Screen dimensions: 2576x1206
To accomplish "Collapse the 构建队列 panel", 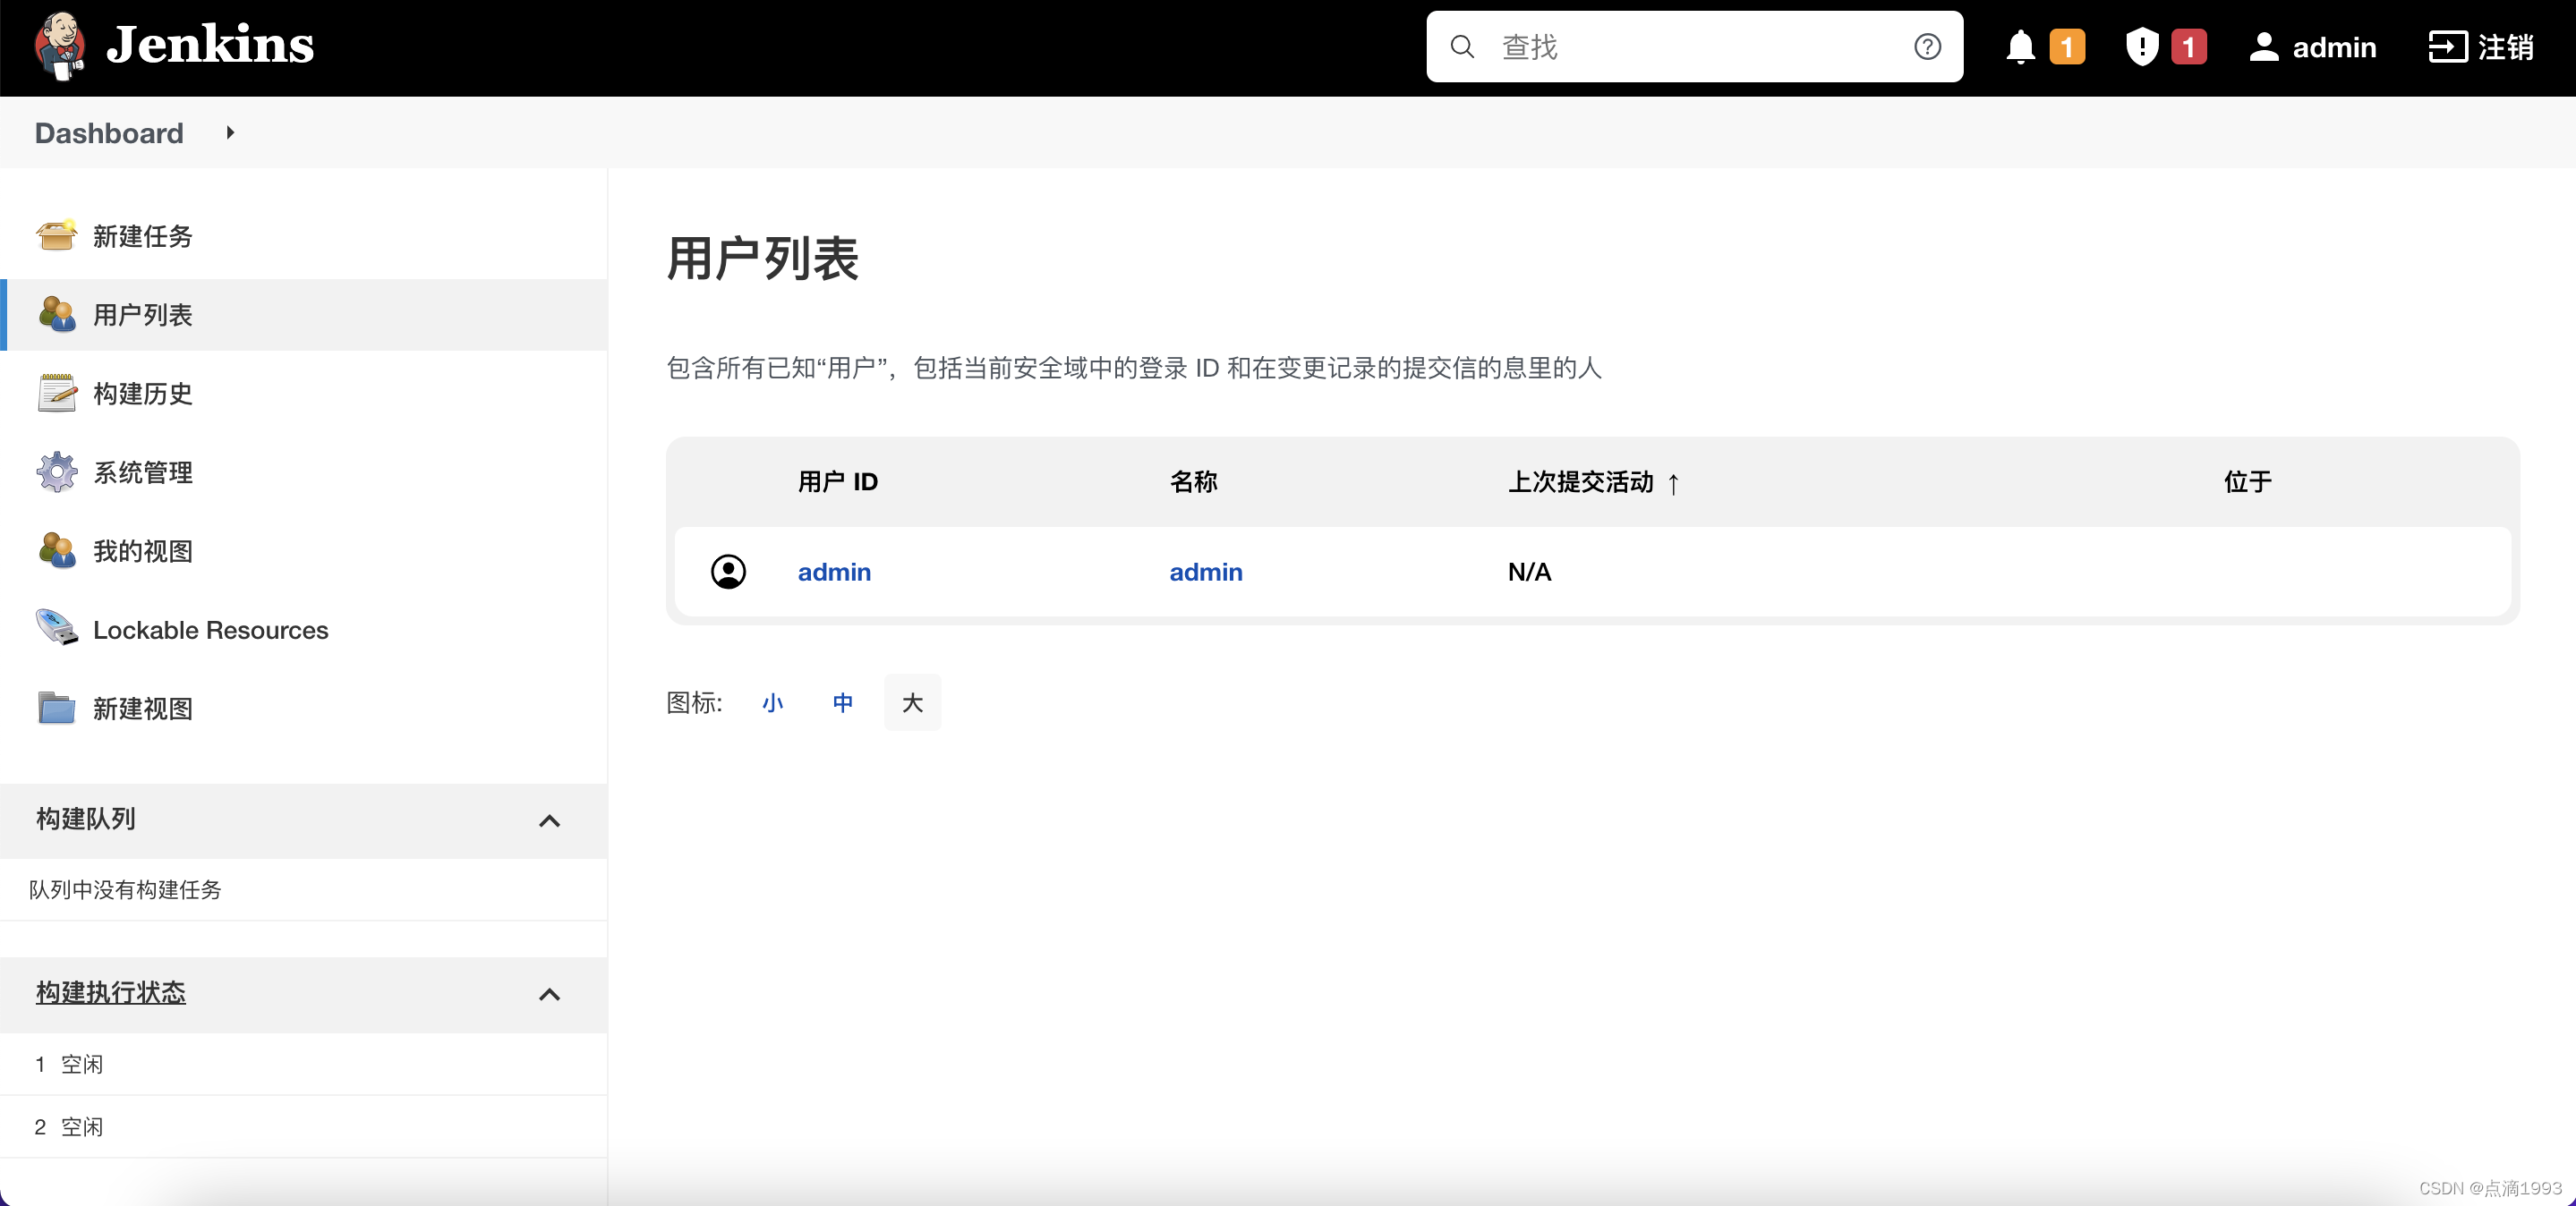I will [549, 820].
